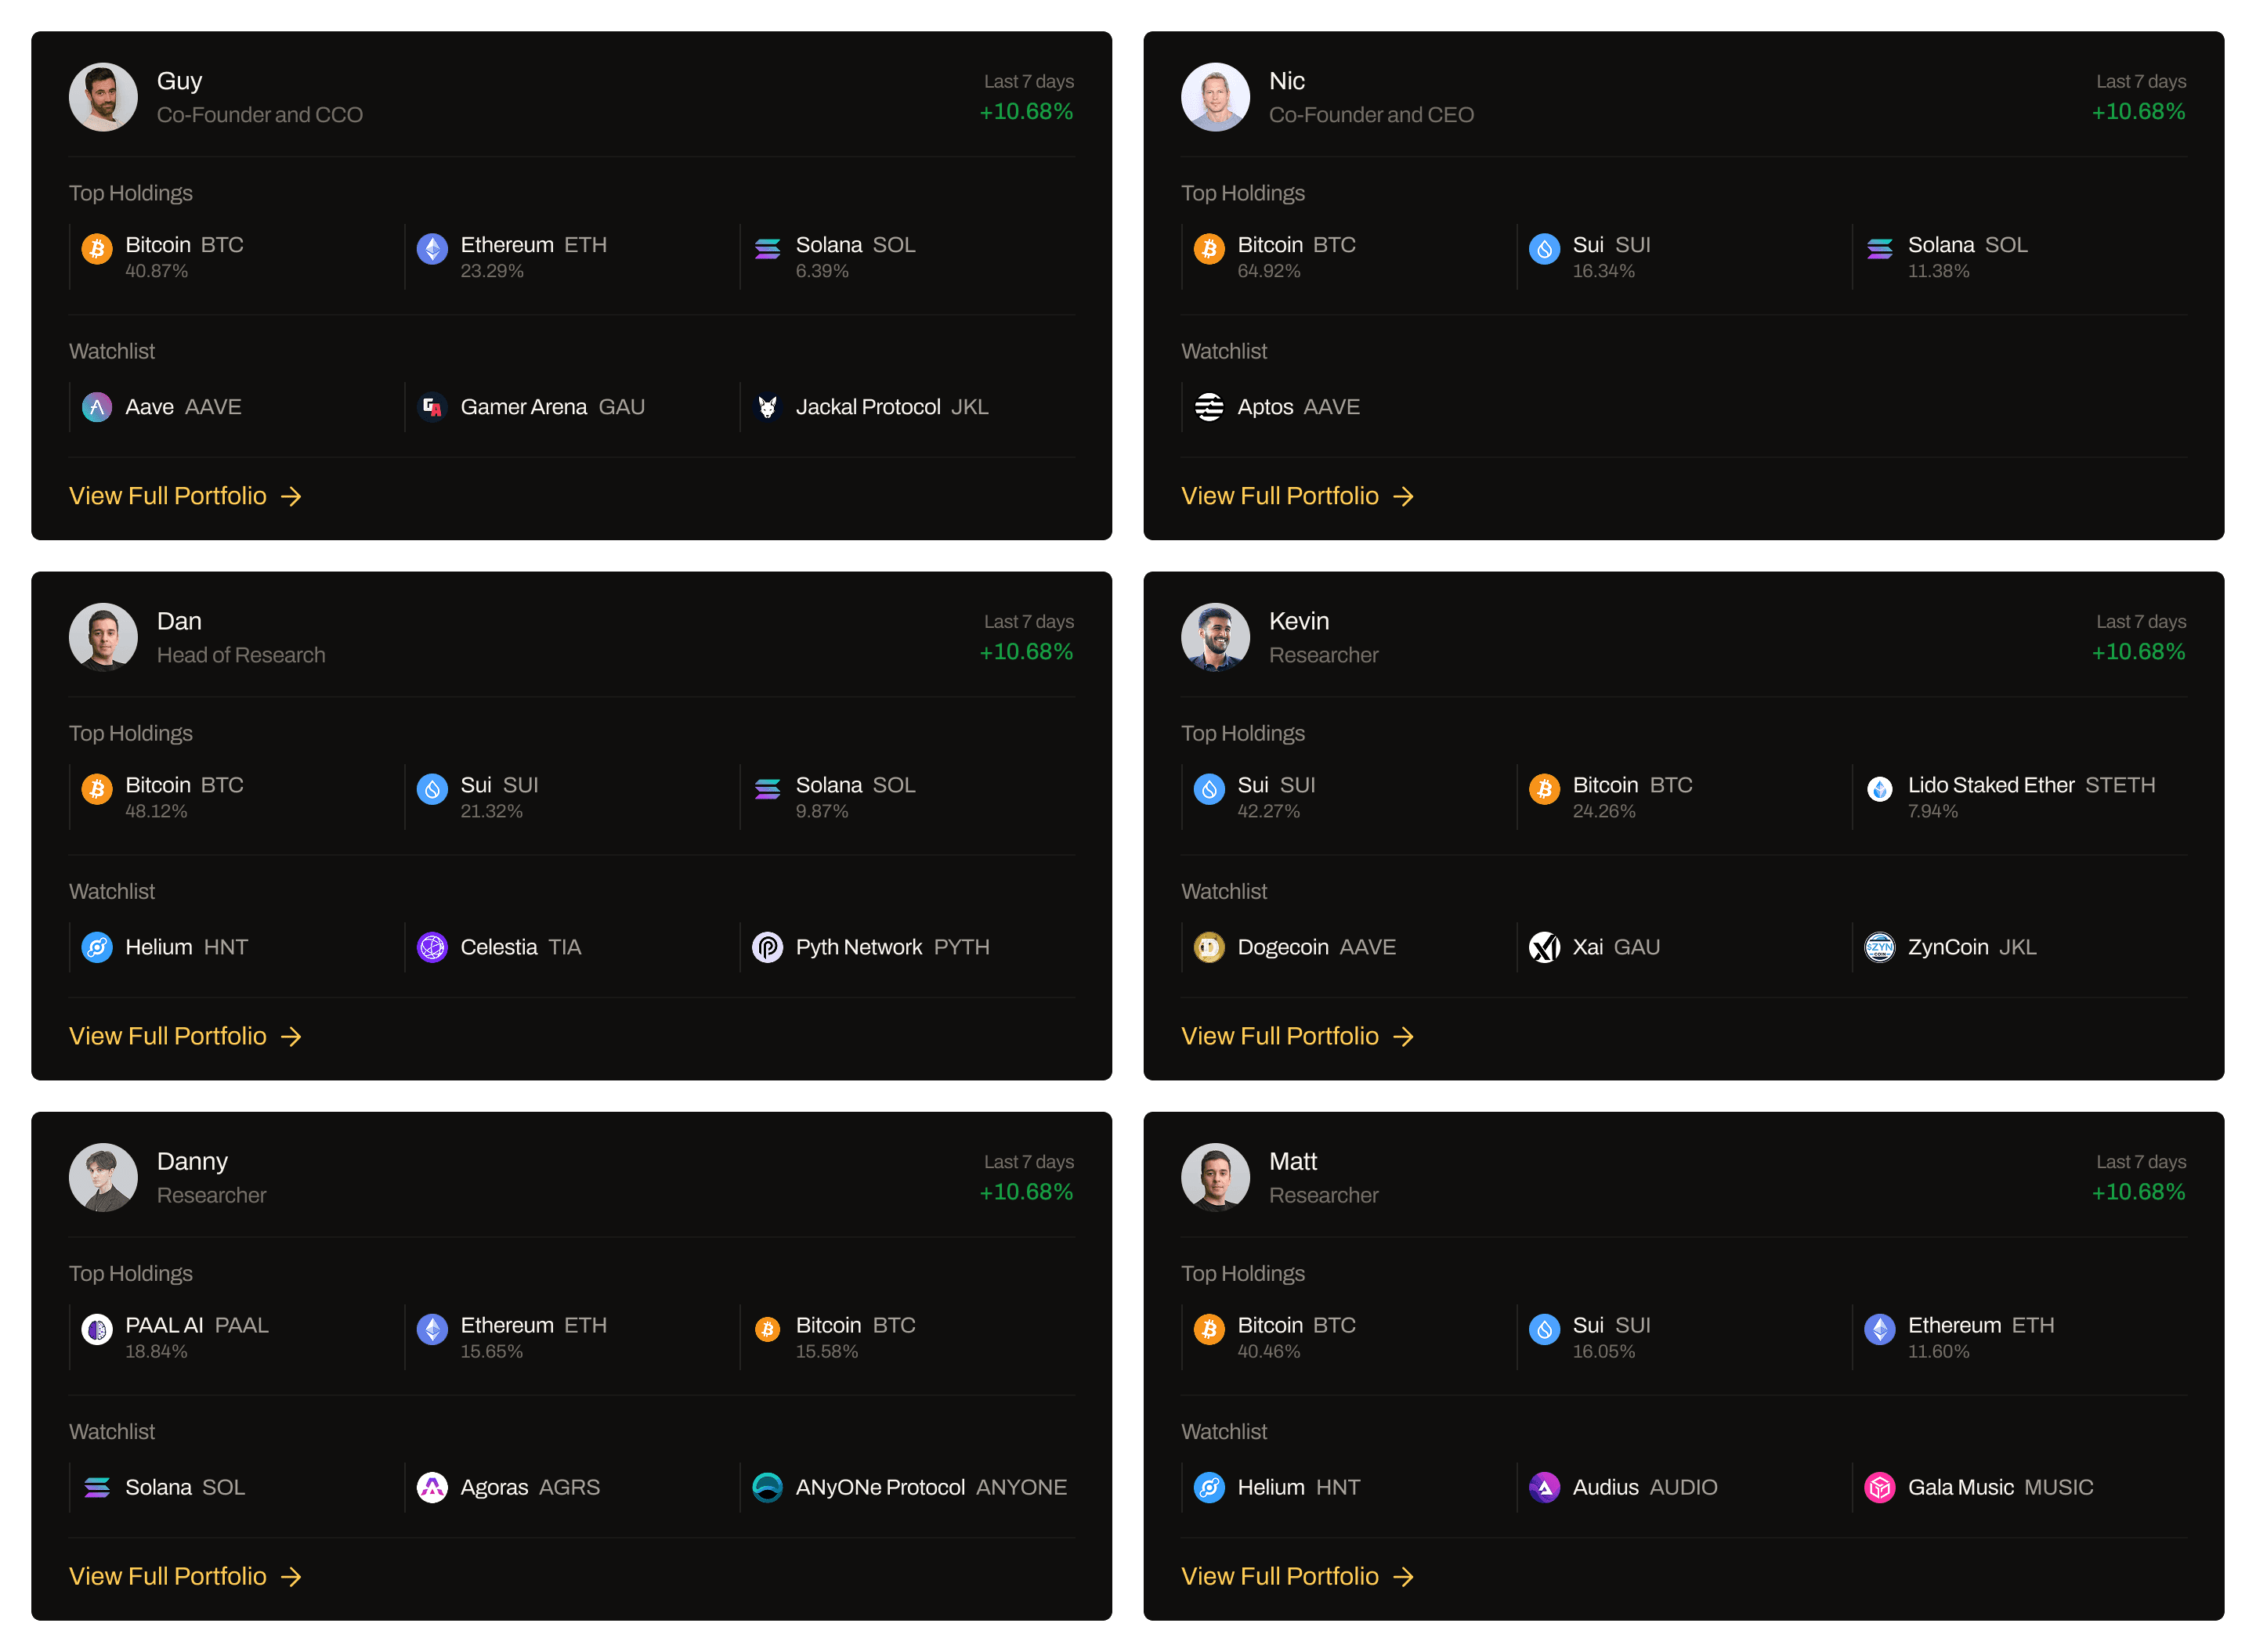Viewport: 2256px width, 1652px height.
Task: Open Danny's View Full Portfolio link
Action: [185, 1576]
